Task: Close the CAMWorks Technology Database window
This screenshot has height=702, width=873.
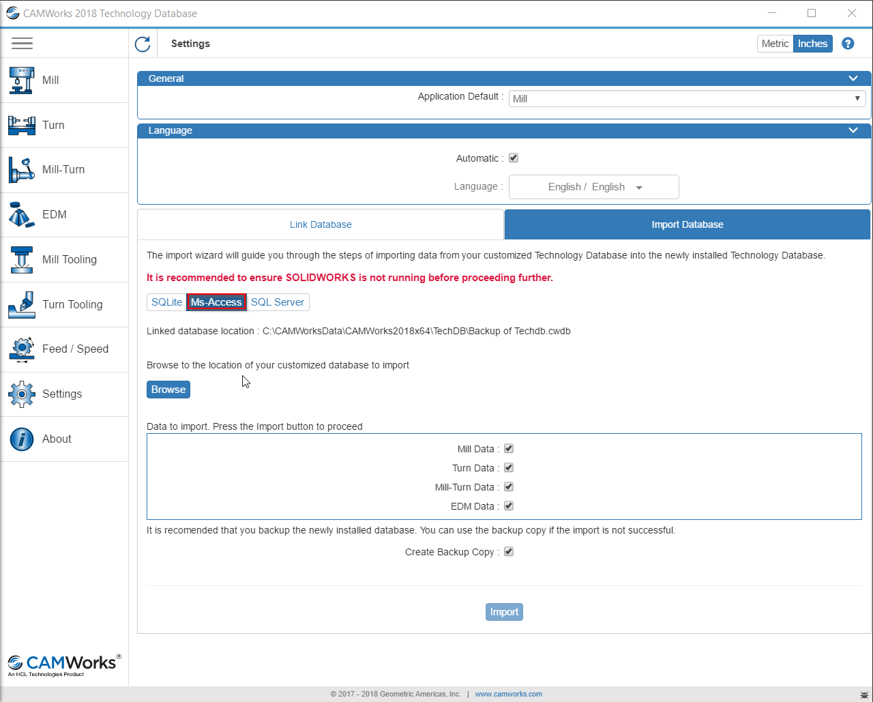Action: coord(852,13)
